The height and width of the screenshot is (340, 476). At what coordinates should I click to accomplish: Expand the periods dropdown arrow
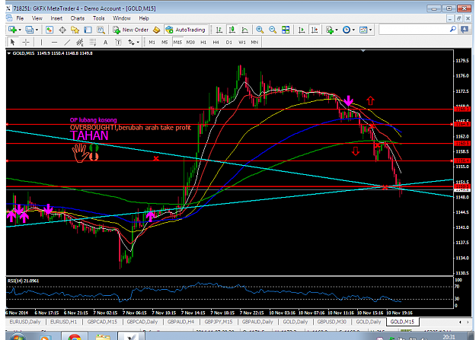(x=353, y=30)
